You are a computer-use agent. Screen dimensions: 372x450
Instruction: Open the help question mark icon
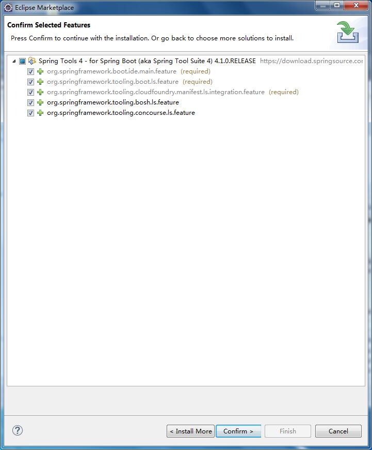(x=18, y=430)
